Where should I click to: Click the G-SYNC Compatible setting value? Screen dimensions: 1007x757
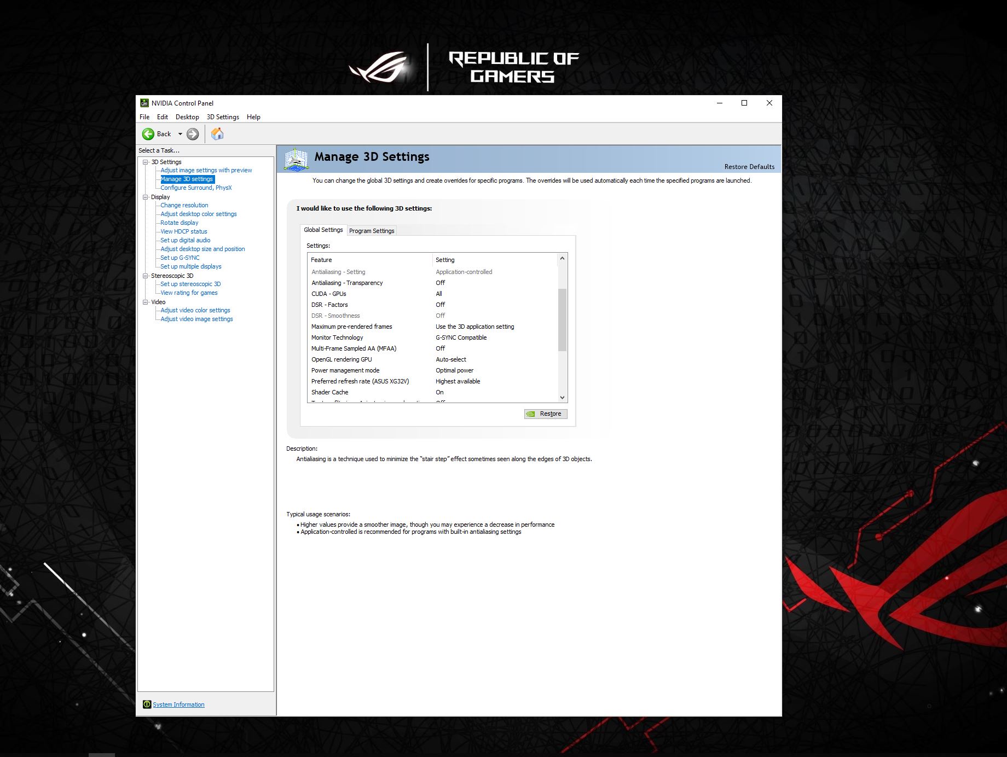coord(461,337)
